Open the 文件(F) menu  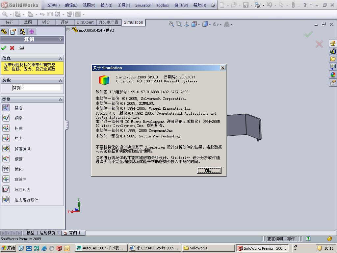tap(53, 5)
